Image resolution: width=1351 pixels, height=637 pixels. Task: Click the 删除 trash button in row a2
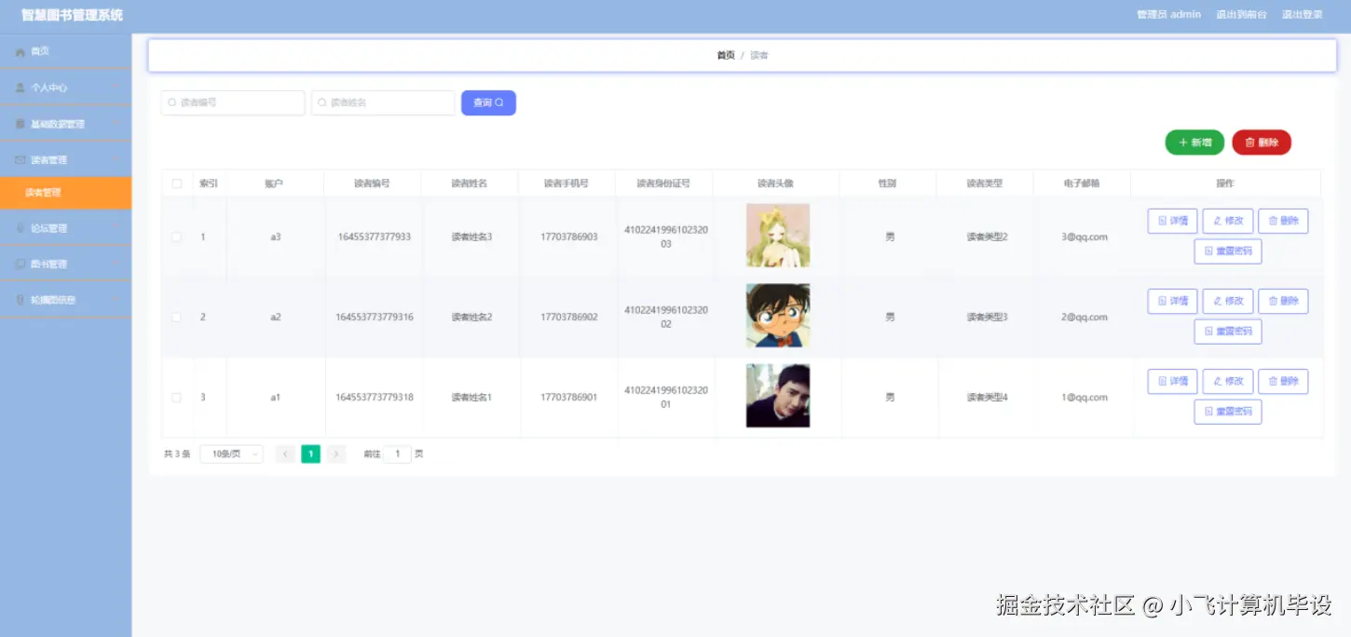coord(1283,301)
